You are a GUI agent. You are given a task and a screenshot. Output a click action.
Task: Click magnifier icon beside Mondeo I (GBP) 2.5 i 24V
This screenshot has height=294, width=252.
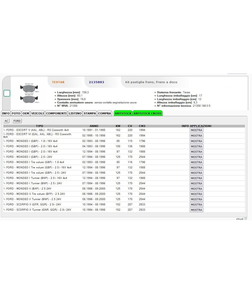click(4, 157)
